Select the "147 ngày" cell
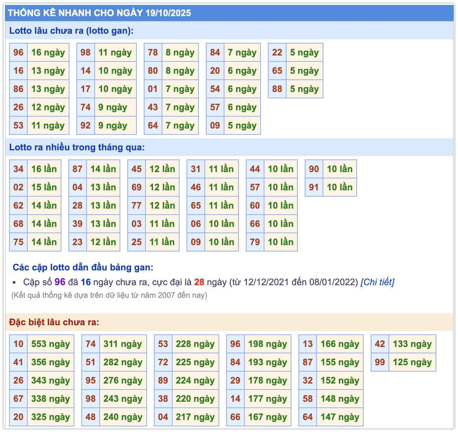458x432 pixels. [340, 417]
